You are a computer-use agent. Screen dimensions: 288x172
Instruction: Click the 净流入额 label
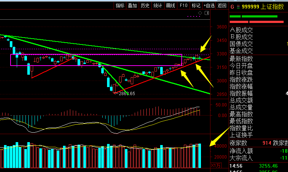click(241, 151)
